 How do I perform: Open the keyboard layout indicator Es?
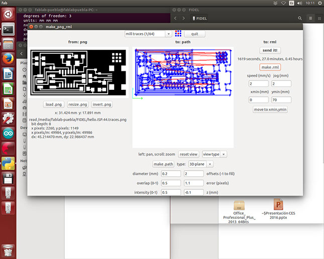291,3
